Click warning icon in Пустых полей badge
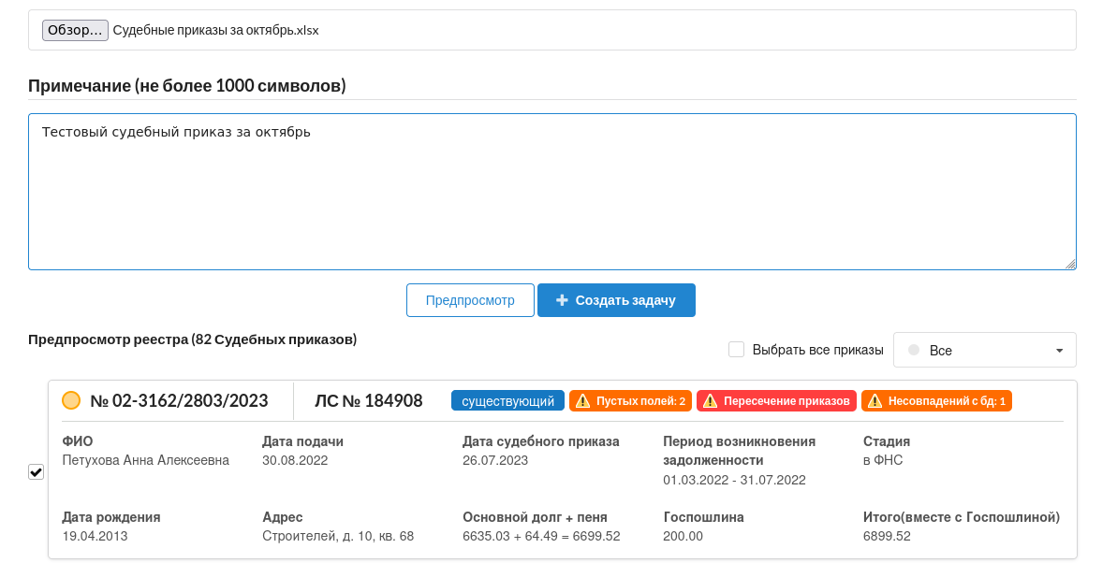The height and width of the screenshot is (563, 1117). pos(582,401)
